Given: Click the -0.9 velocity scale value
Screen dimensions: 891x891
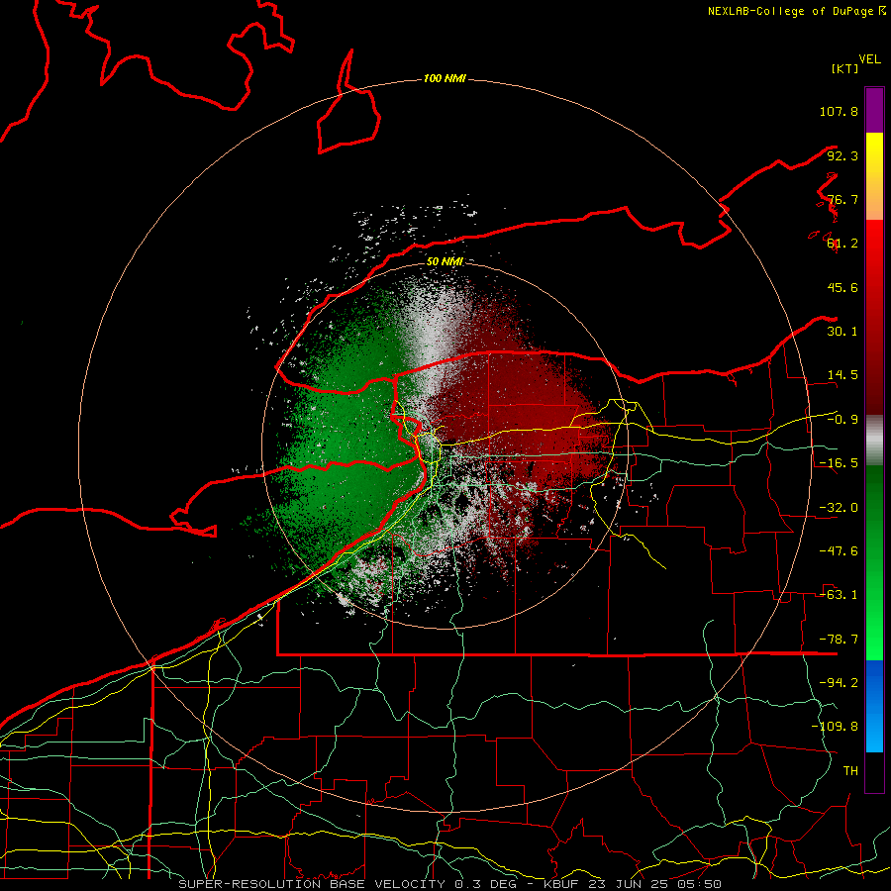Looking at the screenshot, I should [x=842, y=420].
